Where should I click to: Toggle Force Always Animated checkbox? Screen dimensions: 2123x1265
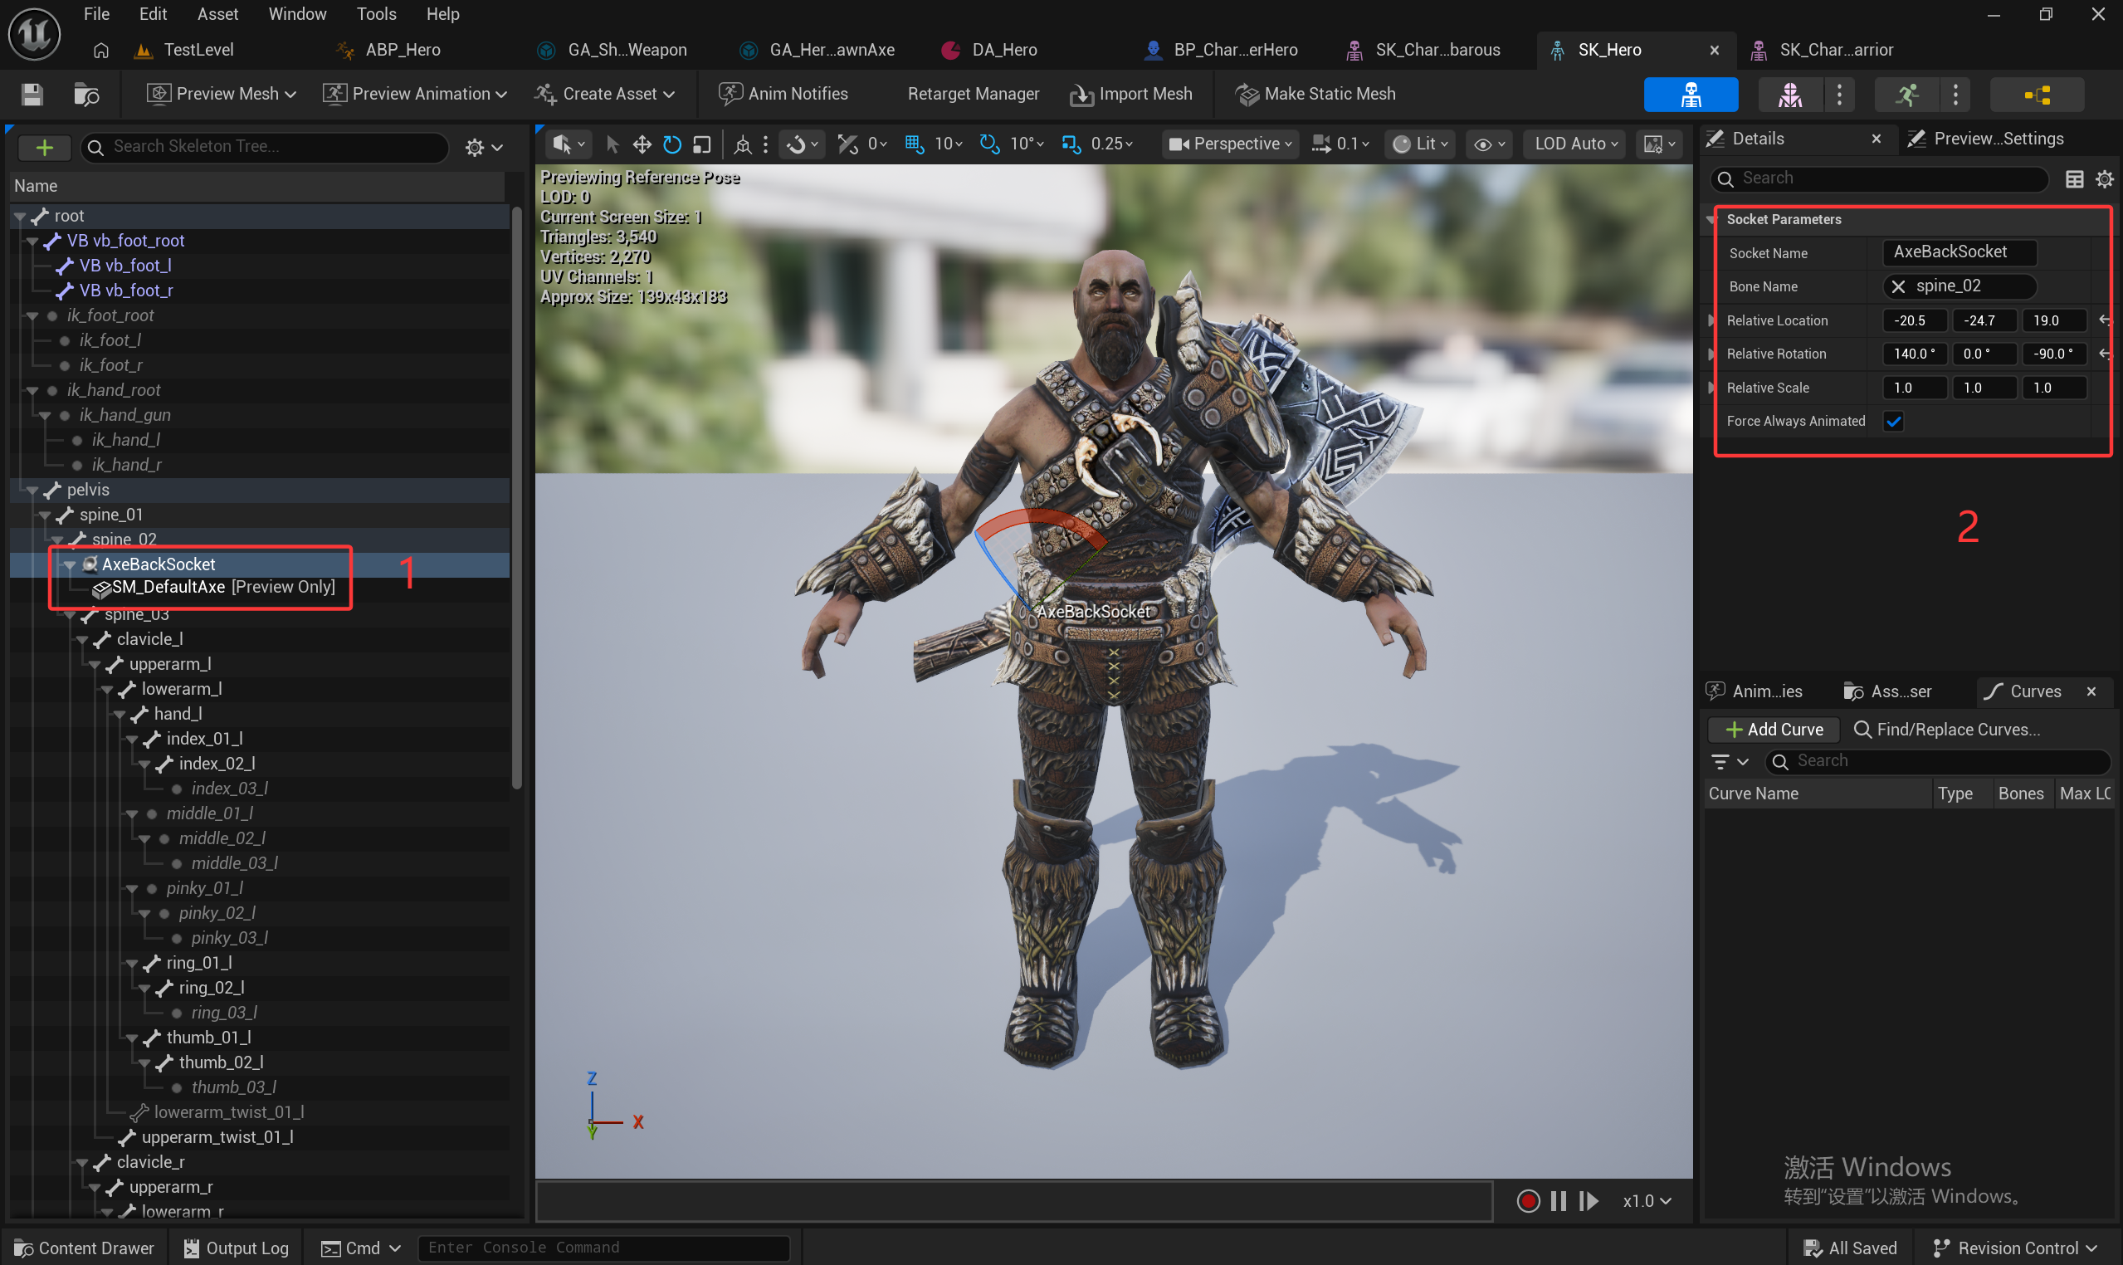pos(1893,421)
